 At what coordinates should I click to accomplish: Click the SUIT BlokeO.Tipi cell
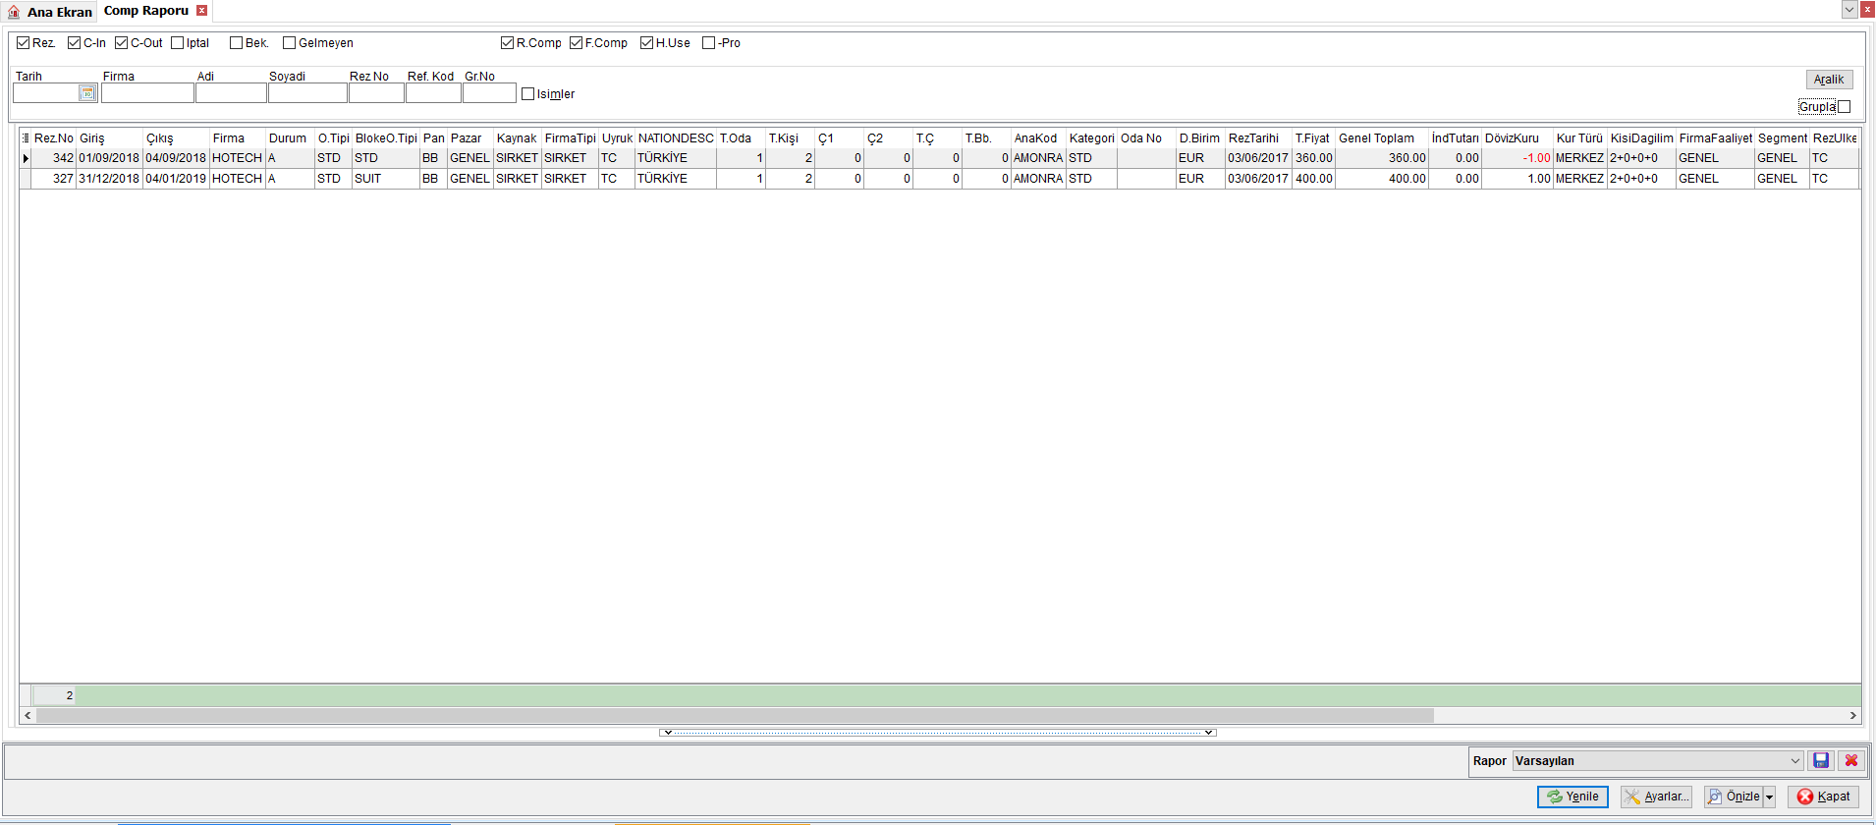tap(385, 179)
